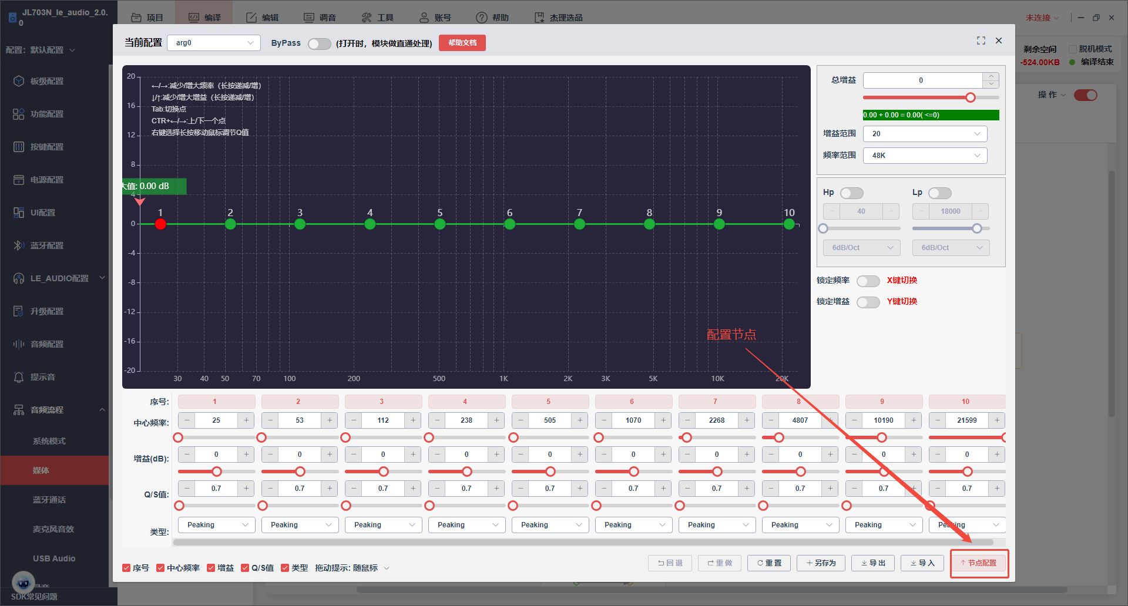Open the 音频配置 waveform icon
The image size is (1128, 606).
[x=19, y=344]
